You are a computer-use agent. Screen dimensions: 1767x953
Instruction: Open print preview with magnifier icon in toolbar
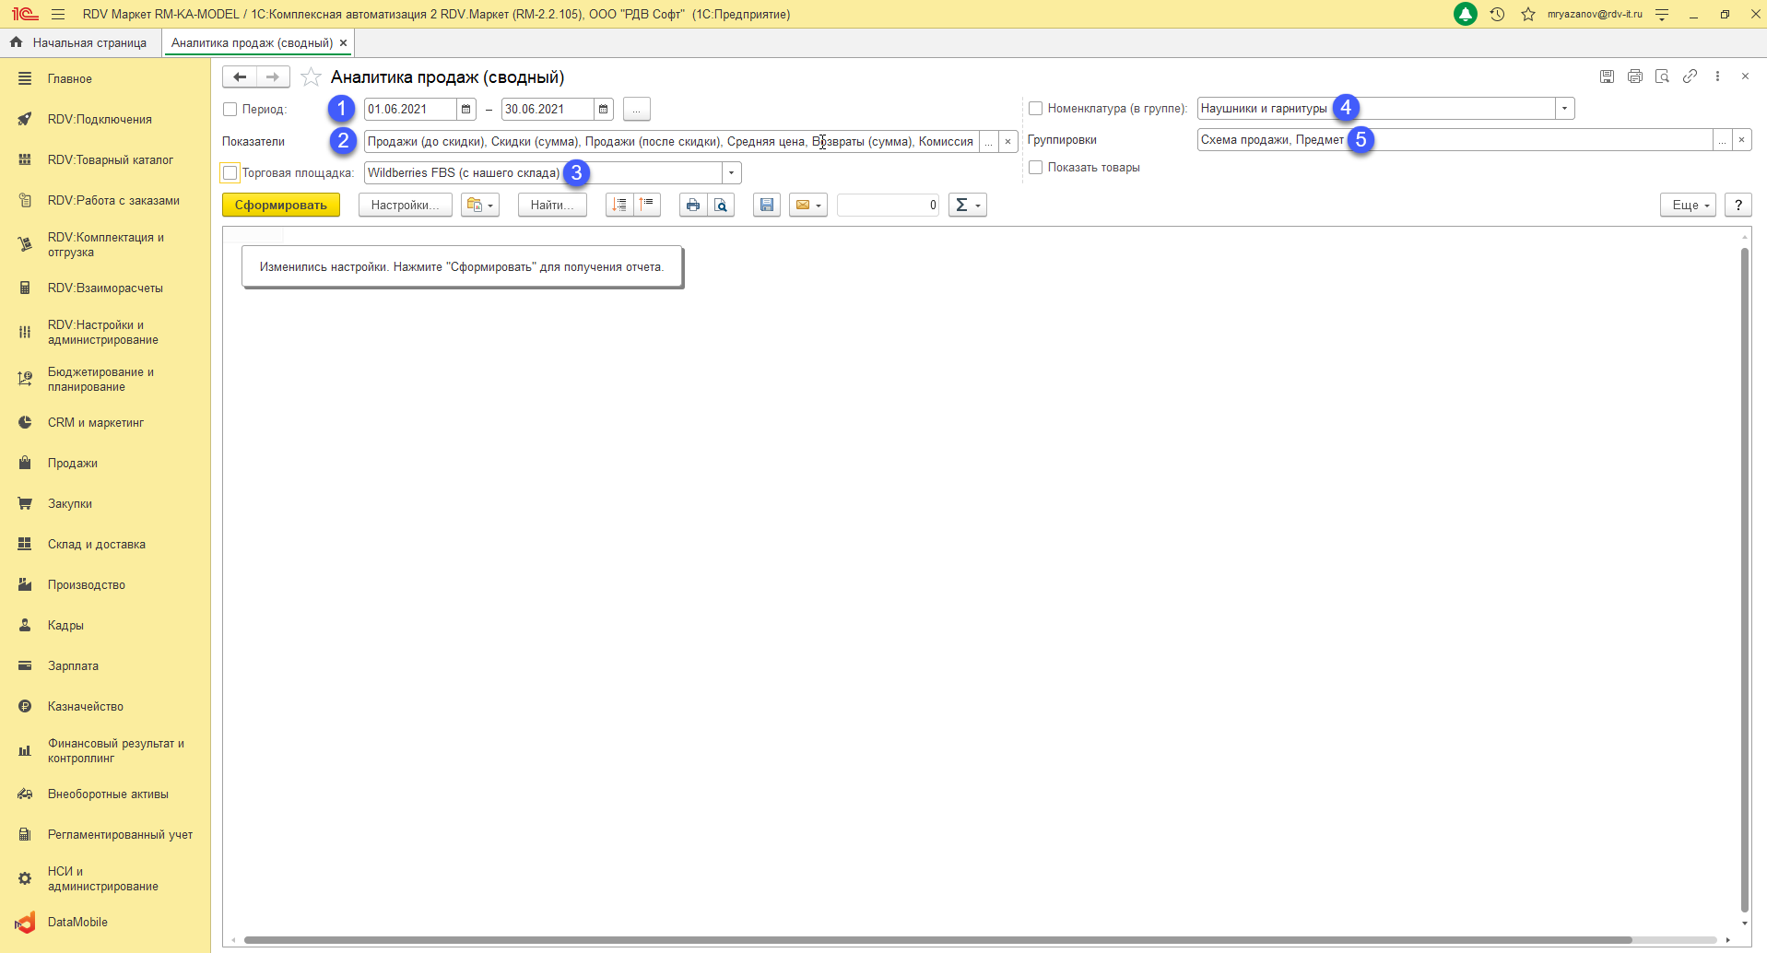tap(721, 205)
